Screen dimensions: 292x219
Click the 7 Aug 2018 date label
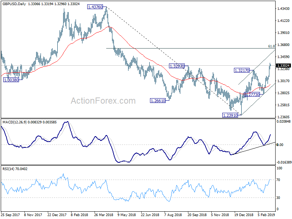point(173,215)
